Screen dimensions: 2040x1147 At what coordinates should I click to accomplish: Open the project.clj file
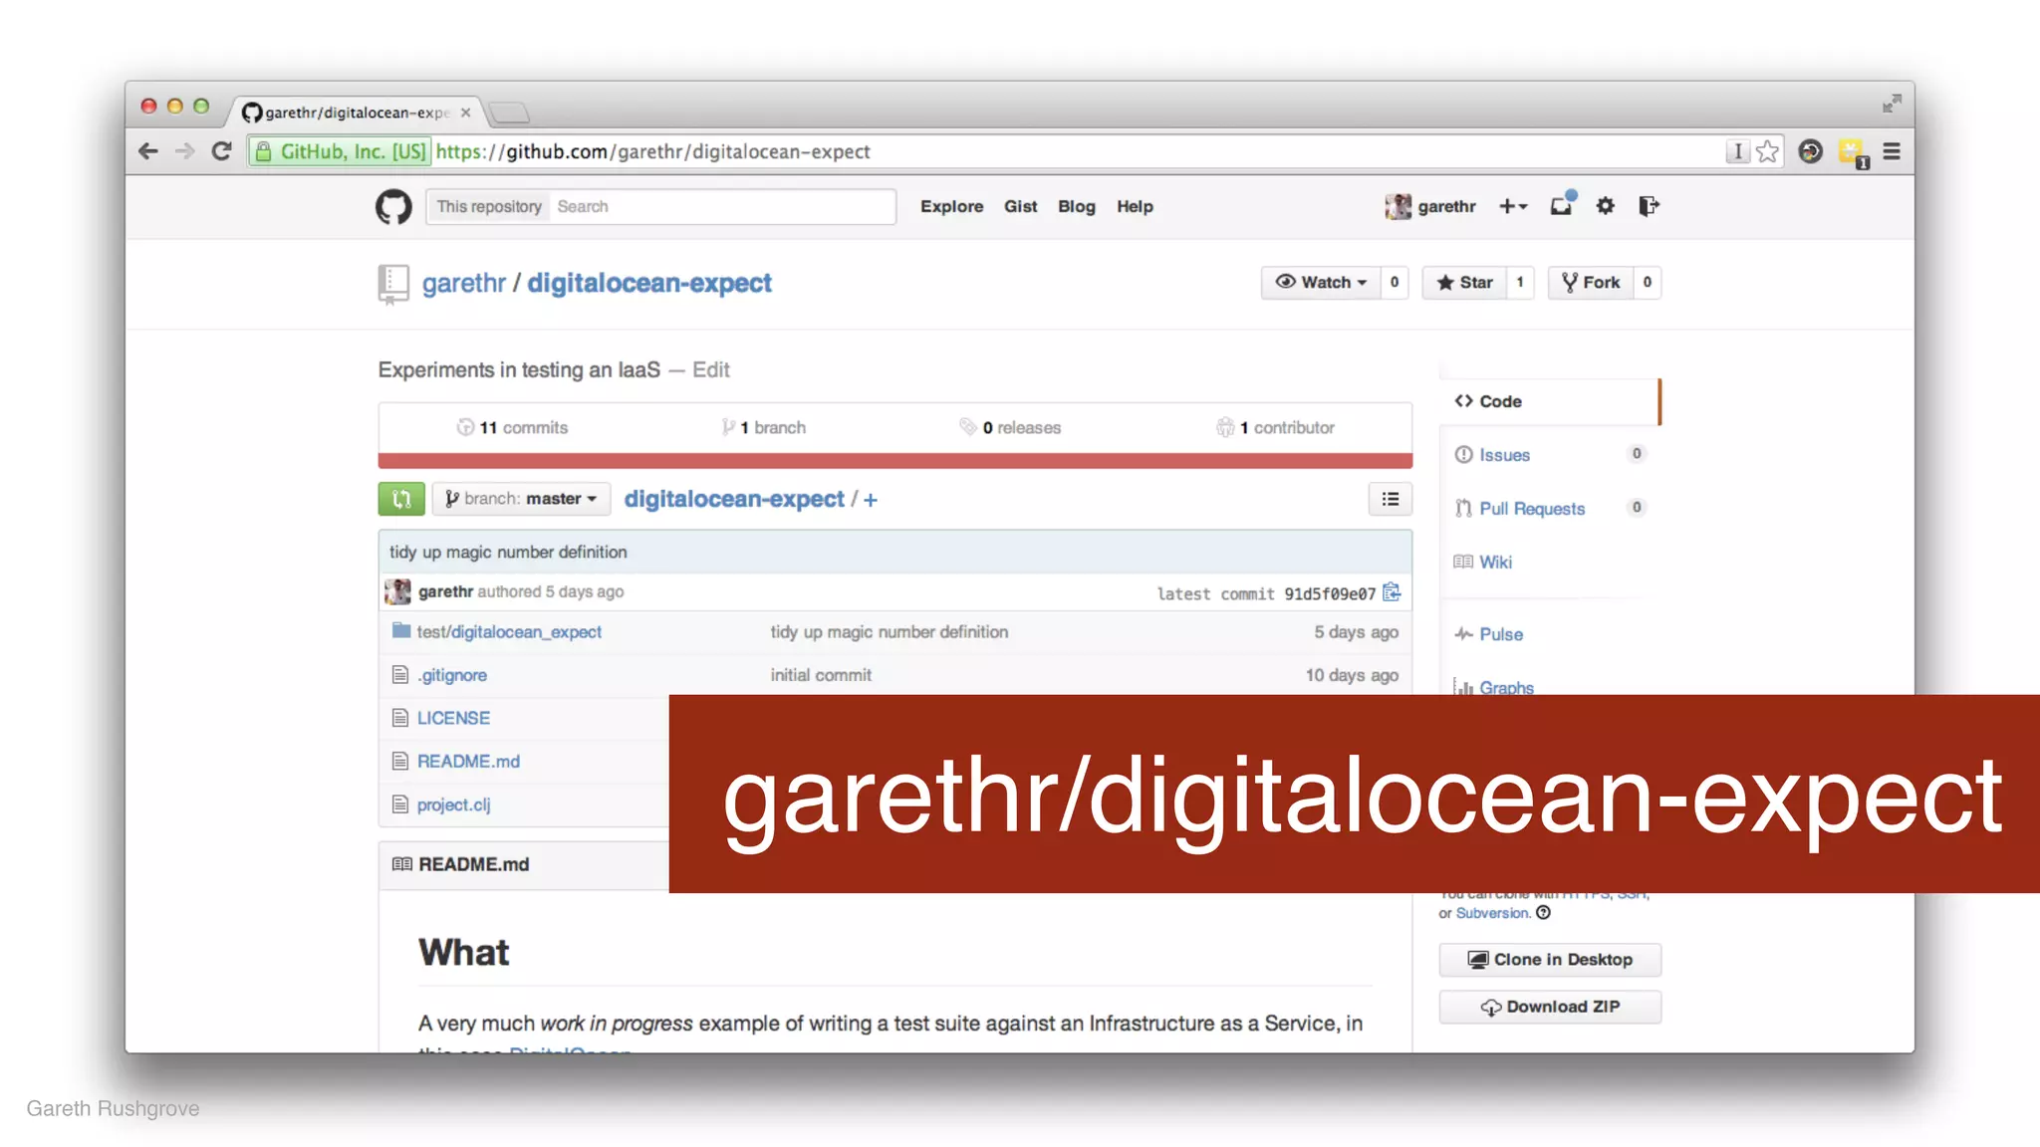click(453, 804)
